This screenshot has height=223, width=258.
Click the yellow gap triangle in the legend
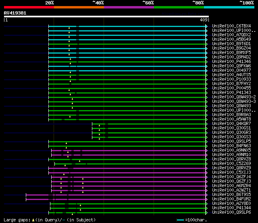pyautogui.click(x=33, y=220)
